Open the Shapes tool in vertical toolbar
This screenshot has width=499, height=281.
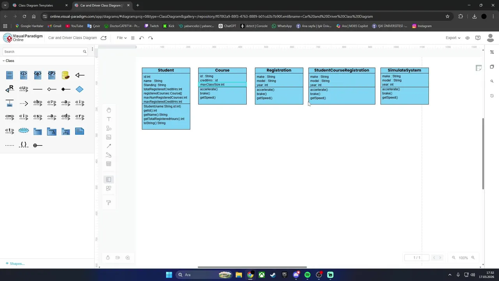click(x=109, y=128)
